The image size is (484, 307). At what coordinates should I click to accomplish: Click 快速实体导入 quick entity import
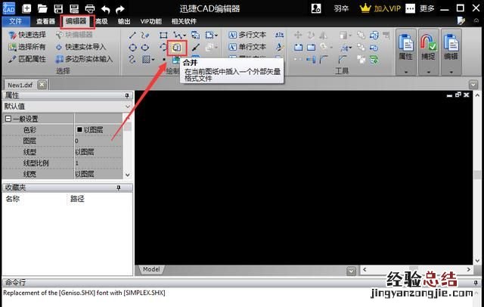[81, 47]
